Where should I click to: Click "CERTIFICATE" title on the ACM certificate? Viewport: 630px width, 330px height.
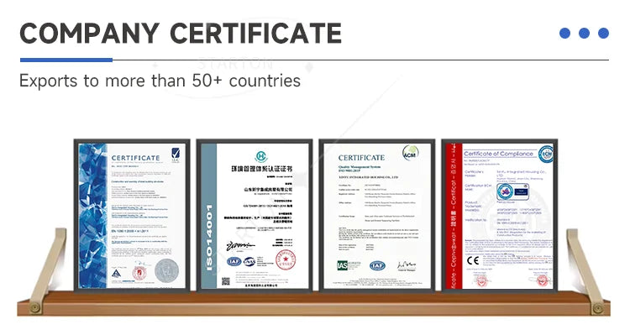pyautogui.click(x=361, y=157)
